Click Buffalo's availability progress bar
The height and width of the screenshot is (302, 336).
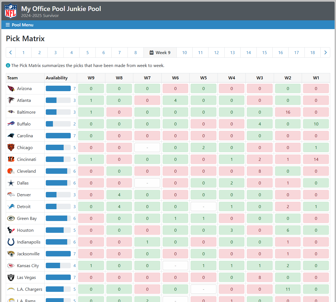58,124
